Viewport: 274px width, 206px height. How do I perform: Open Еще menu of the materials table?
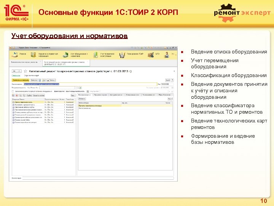click(x=170, y=99)
